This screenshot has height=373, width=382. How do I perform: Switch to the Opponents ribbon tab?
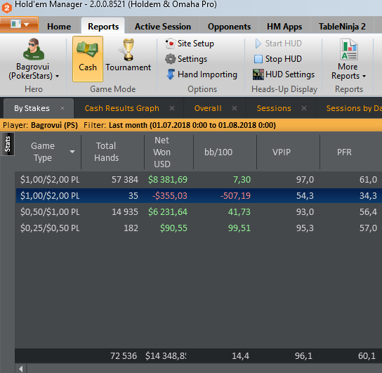[229, 26]
